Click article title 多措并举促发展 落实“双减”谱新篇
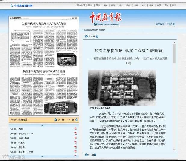186x161 pixels. coord(128,51)
